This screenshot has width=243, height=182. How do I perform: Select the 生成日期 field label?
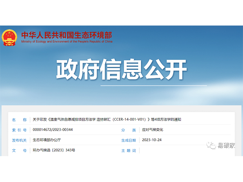pyautogui.click(x=129, y=140)
